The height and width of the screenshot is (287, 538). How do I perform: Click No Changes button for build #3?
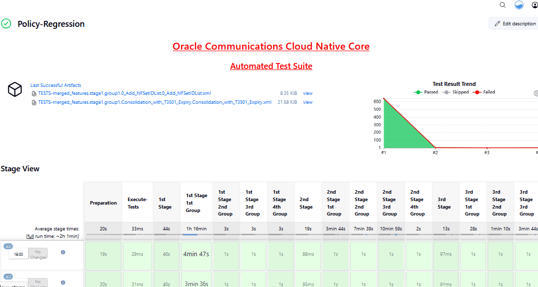click(38, 283)
